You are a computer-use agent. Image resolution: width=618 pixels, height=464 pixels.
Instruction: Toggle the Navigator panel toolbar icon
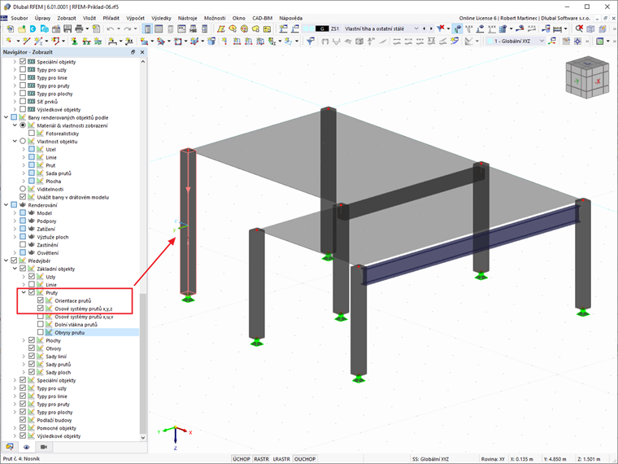coord(147,28)
